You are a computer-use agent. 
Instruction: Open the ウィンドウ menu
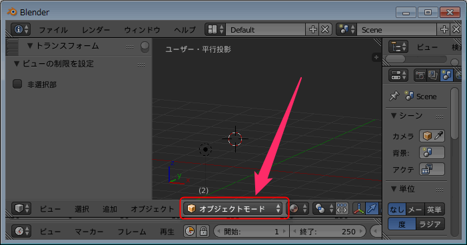[x=142, y=30]
